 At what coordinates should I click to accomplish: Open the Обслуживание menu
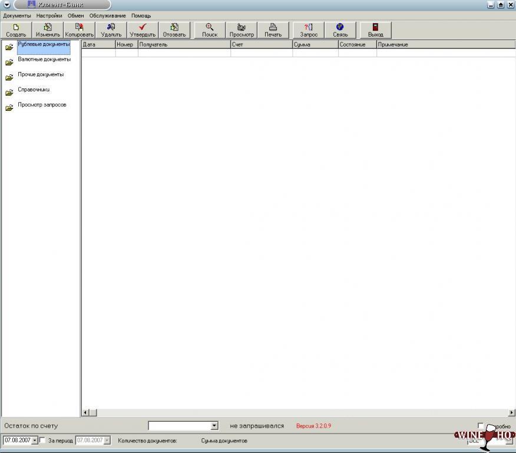coord(107,15)
